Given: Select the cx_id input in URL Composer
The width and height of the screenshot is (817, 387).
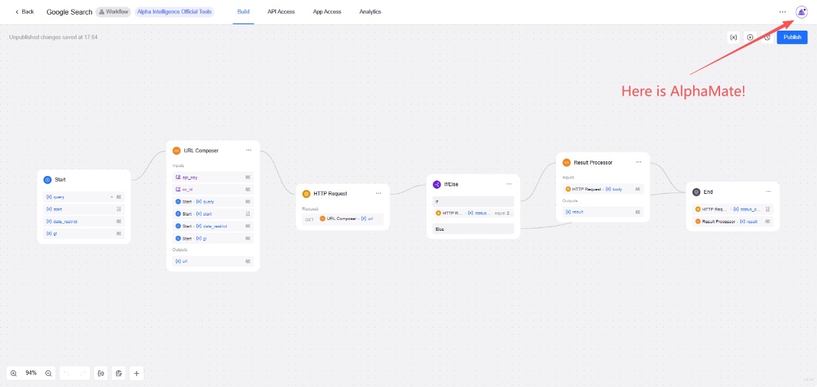Looking at the screenshot, I should (x=213, y=189).
